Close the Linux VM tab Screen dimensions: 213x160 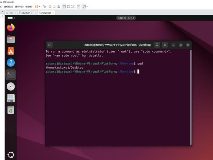point(53,13)
